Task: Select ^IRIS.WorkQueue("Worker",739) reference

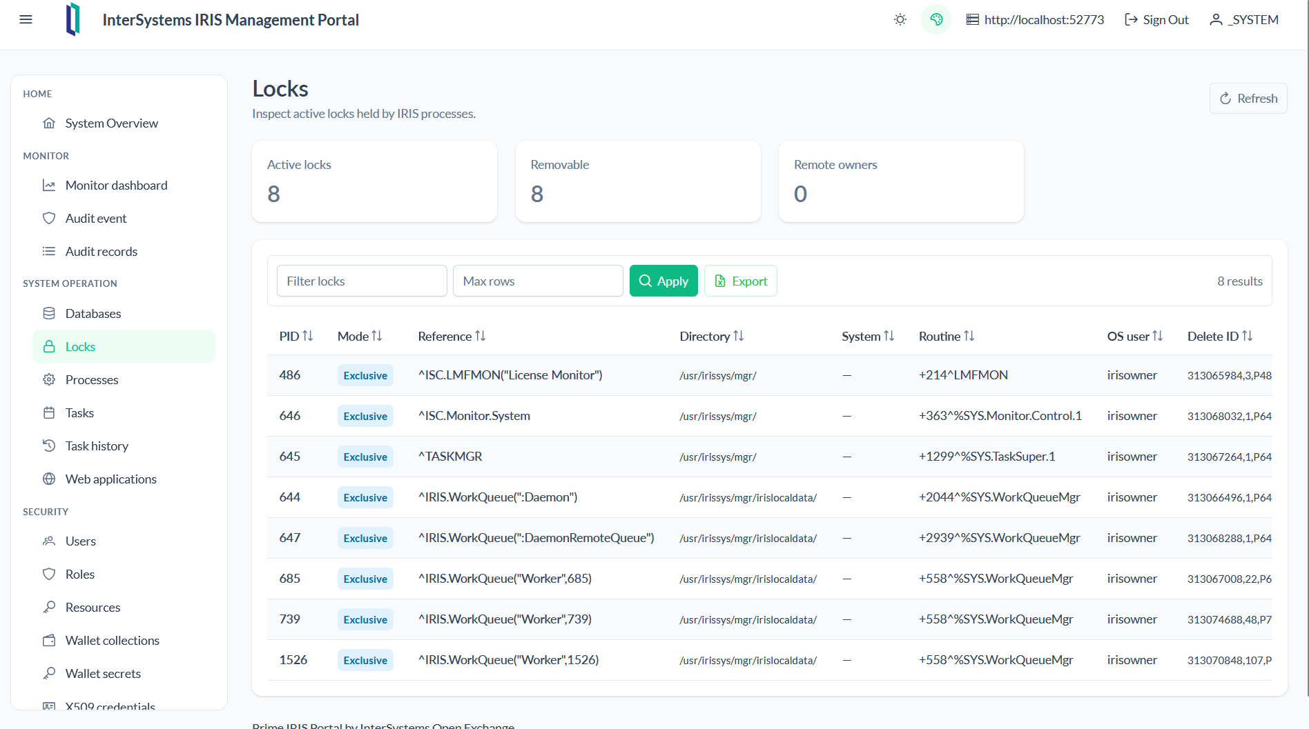Action: click(x=505, y=619)
